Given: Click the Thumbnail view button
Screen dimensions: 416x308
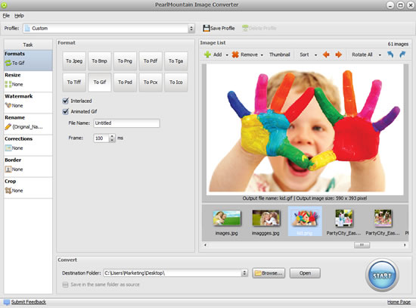Looking at the screenshot, I should [x=280, y=54].
